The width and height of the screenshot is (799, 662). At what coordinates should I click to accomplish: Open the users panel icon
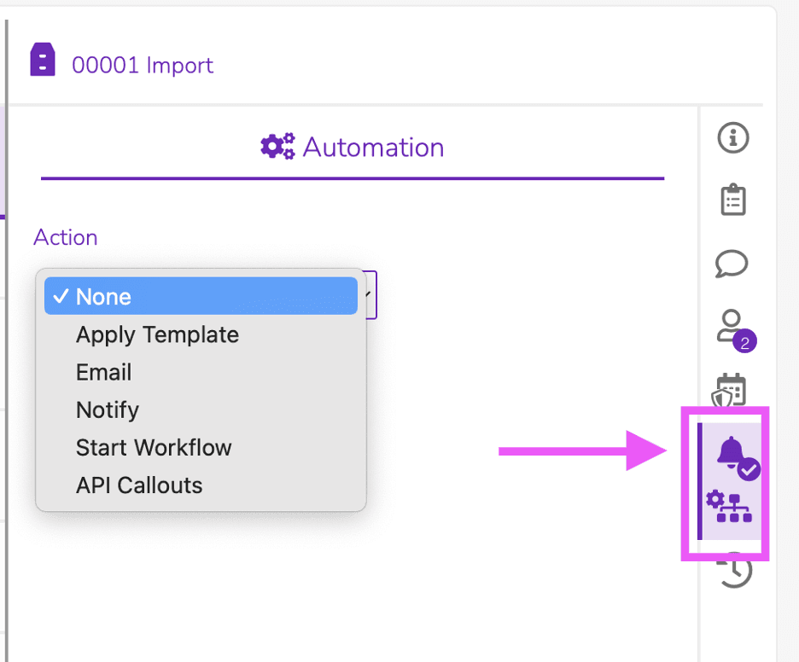tap(730, 324)
